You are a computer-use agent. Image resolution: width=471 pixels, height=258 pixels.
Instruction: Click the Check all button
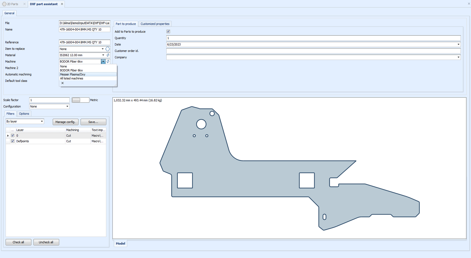point(18,242)
